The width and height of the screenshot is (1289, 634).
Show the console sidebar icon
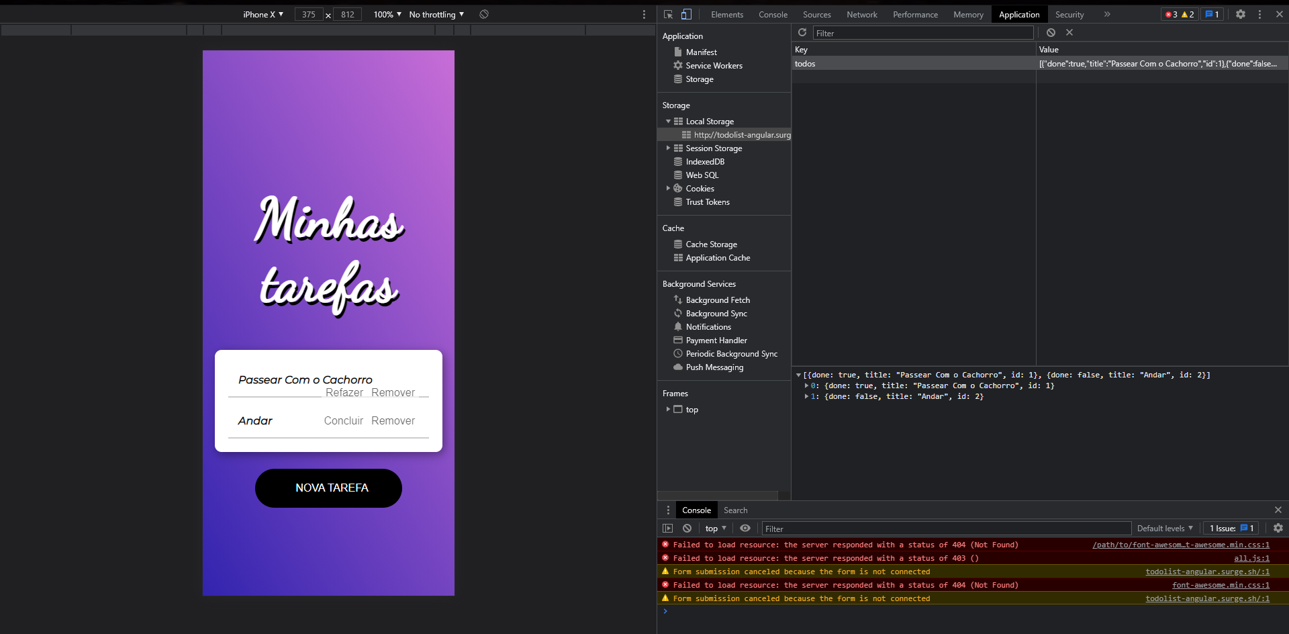coord(667,529)
